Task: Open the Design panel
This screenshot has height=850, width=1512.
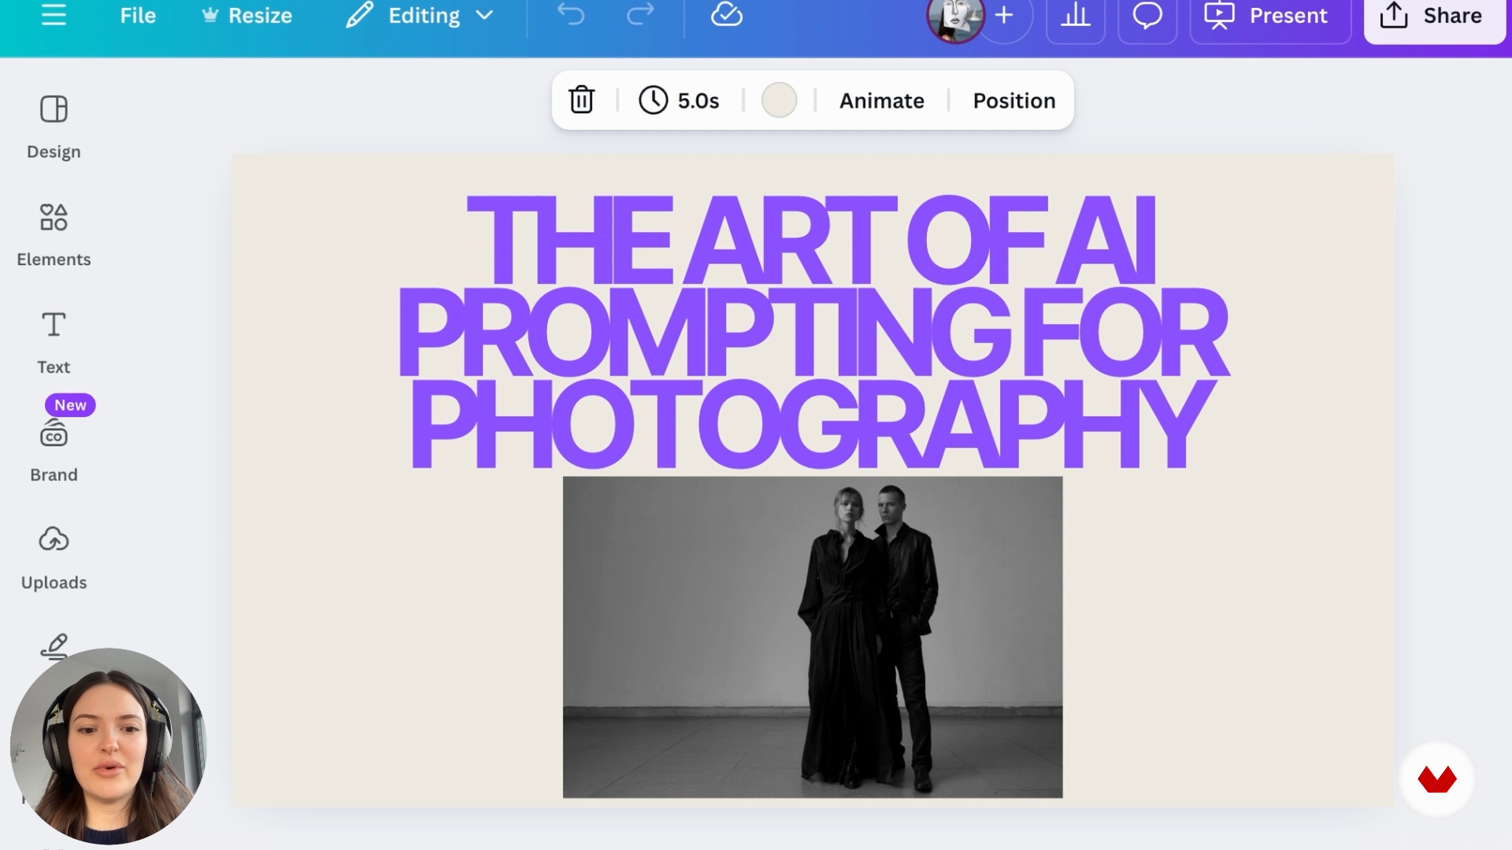Action: click(54, 127)
